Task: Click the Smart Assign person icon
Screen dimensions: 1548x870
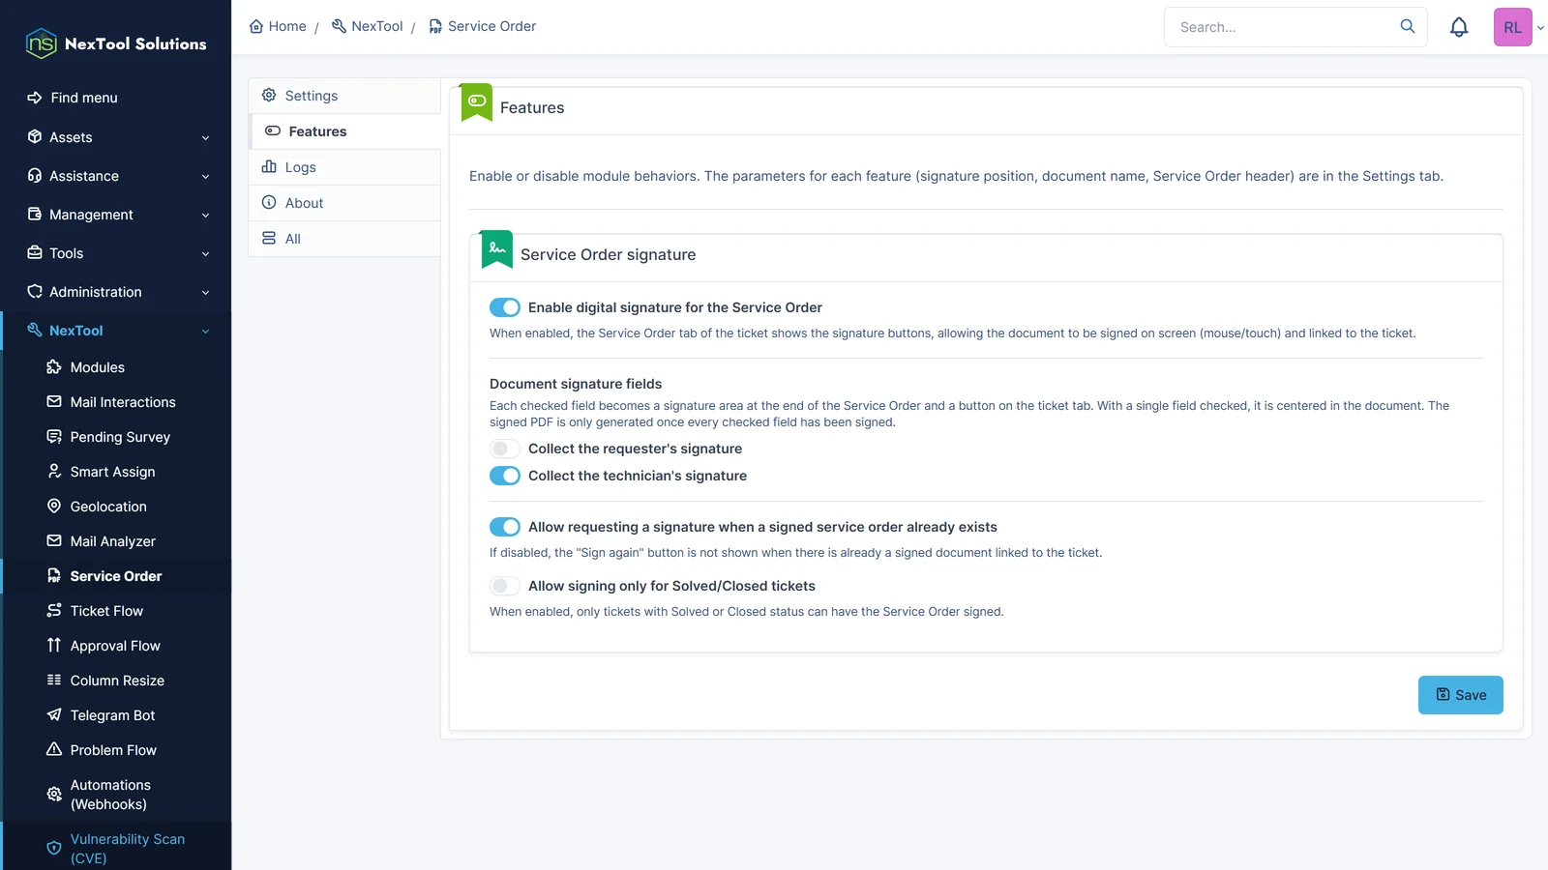Action: (x=54, y=472)
